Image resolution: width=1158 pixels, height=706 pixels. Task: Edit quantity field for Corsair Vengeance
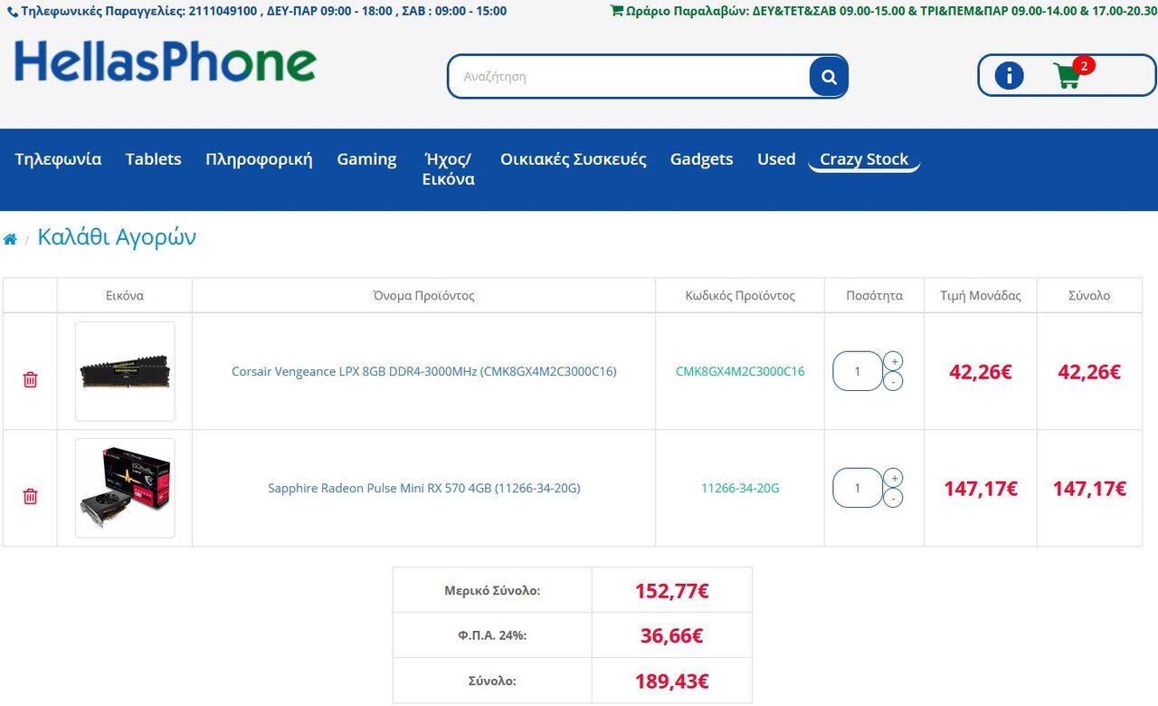(x=857, y=371)
